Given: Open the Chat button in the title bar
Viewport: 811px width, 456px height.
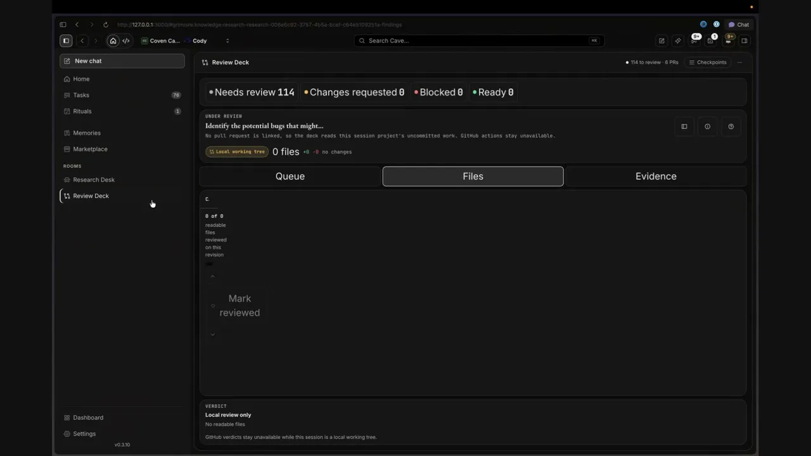Looking at the screenshot, I should [739, 25].
